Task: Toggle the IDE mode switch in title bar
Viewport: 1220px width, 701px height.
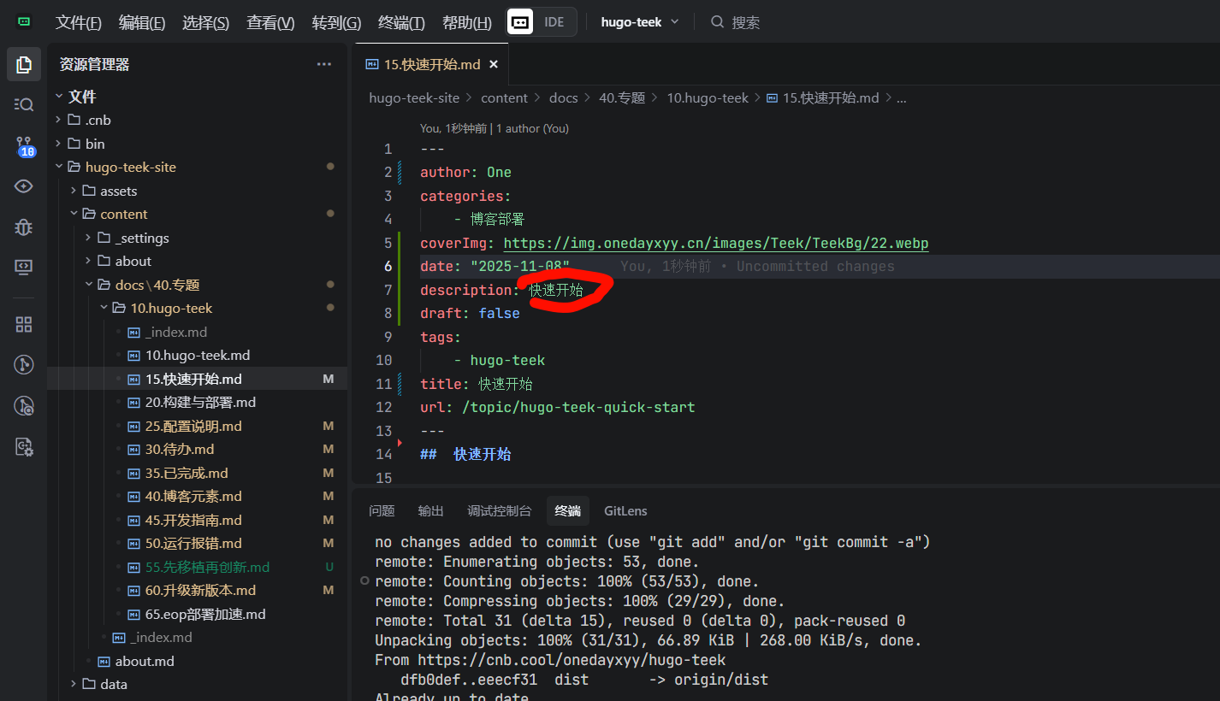Action: [542, 22]
